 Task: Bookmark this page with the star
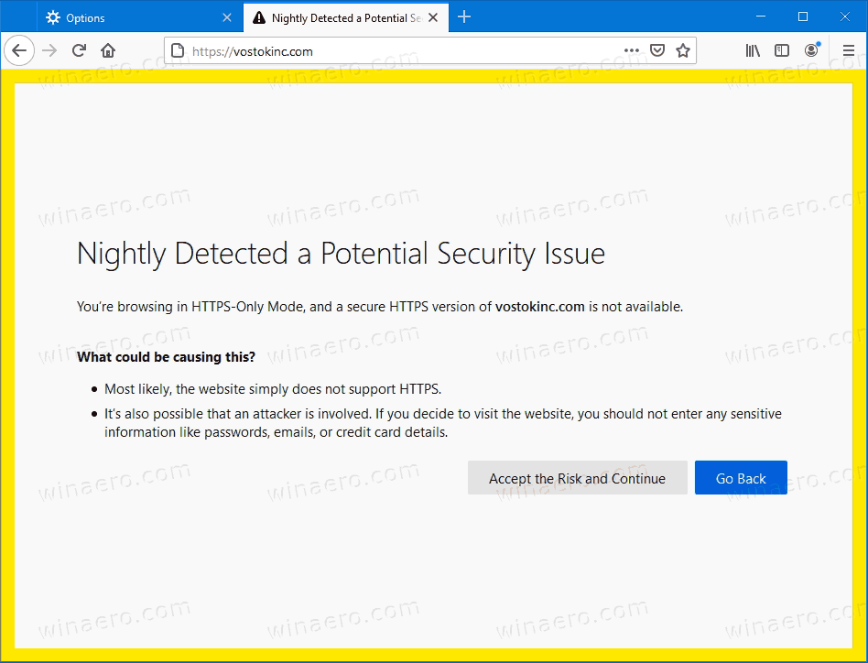pos(683,51)
